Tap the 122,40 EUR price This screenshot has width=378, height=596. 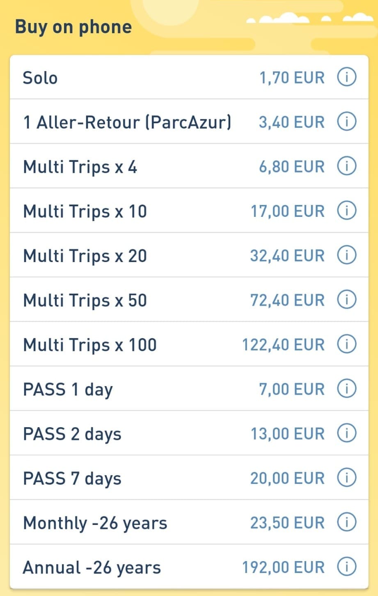[283, 345]
